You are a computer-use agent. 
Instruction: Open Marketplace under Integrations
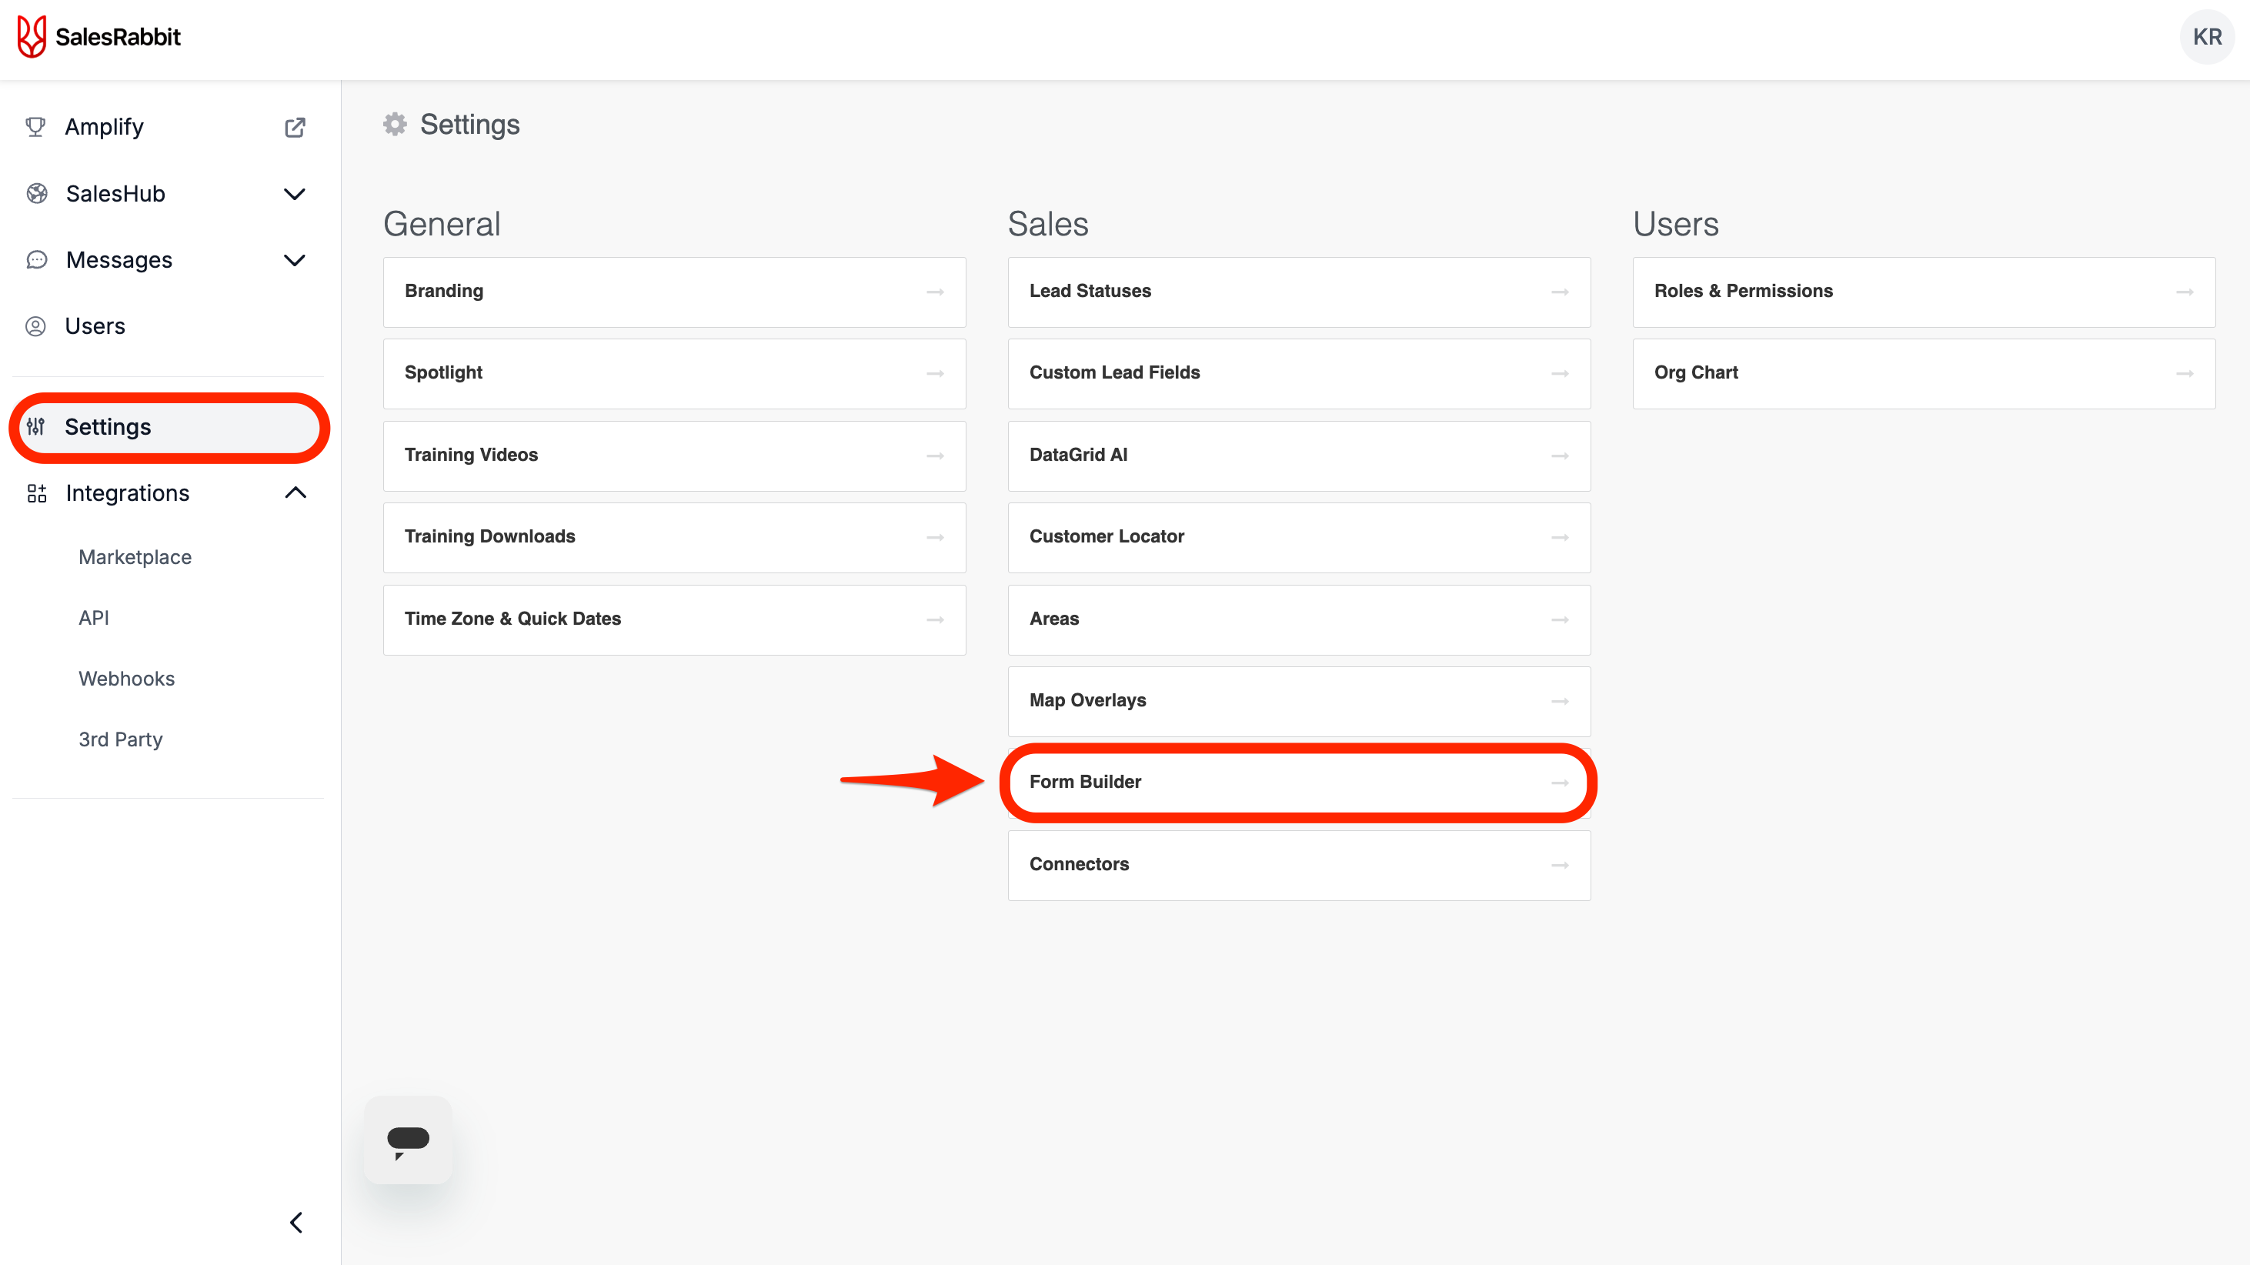pyautogui.click(x=135, y=557)
